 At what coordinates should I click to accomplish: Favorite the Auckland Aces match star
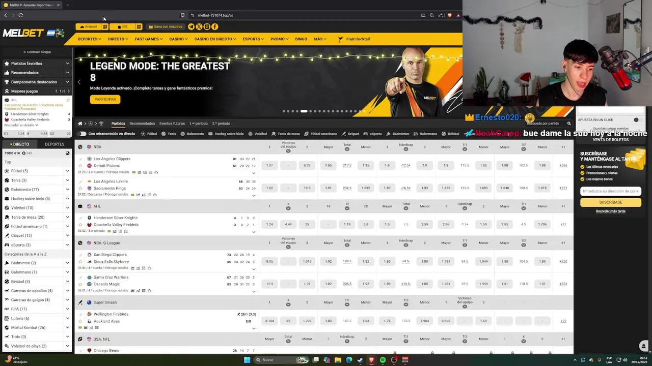tap(80, 321)
